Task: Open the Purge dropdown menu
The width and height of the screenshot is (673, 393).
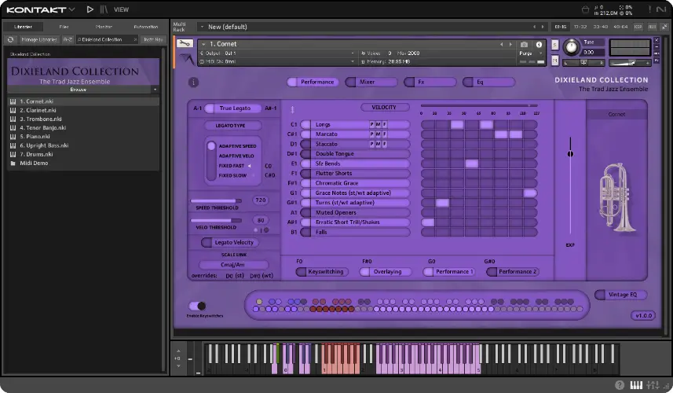Action: 529,53
